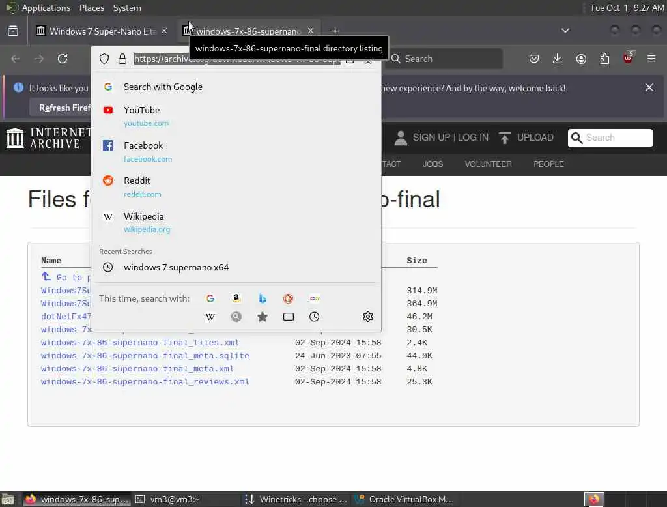Show site security padlock info
The height and width of the screenshot is (507, 667).
[x=122, y=59]
